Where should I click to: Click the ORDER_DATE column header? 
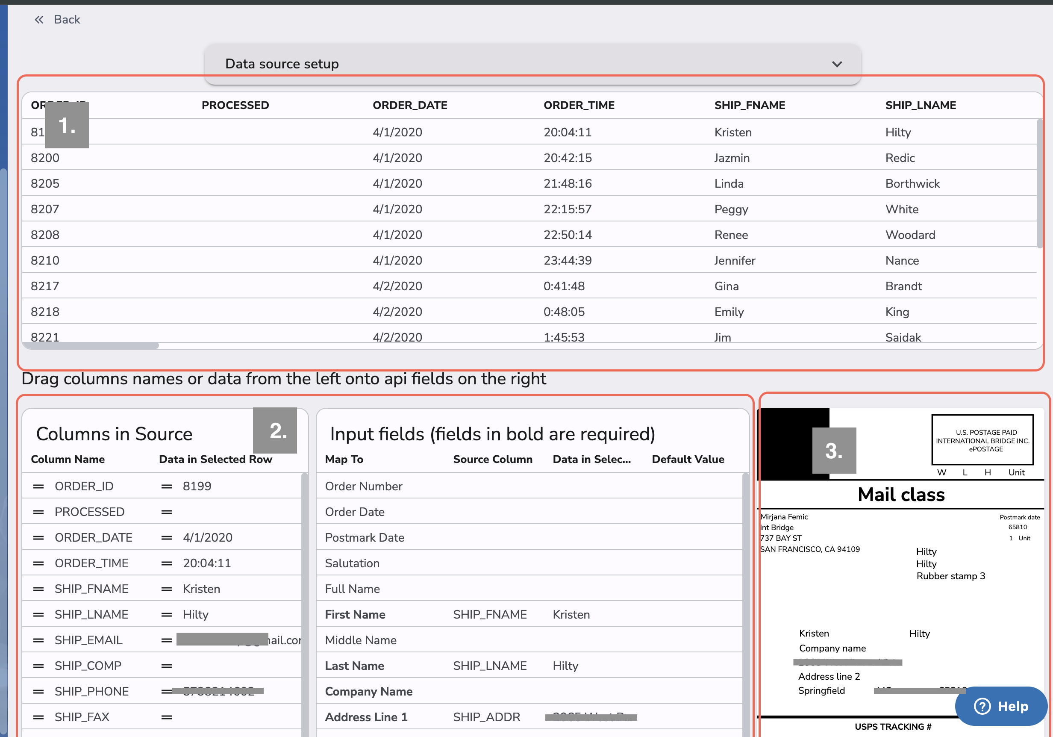[x=409, y=105]
